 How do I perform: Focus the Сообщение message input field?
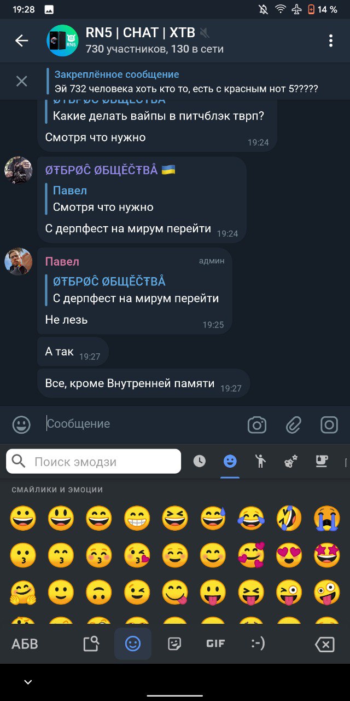click(142, 424)
